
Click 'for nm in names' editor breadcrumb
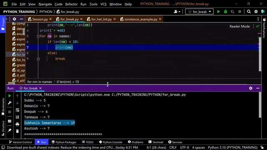click(x=40, y=82)
